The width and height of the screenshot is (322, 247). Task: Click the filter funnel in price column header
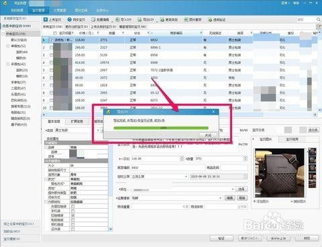point(98,33)
